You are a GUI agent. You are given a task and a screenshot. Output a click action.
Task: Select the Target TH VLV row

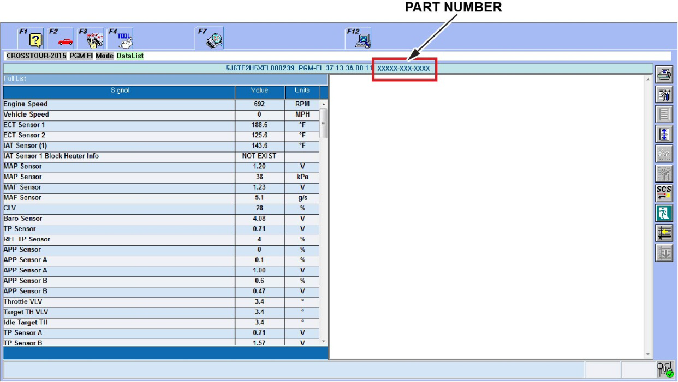160,311
